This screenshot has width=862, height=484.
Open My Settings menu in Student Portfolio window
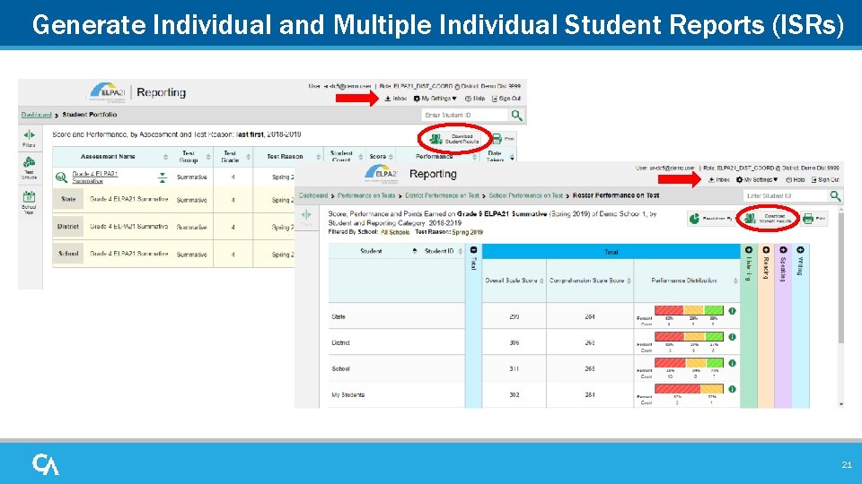pyautogui.click(x=435, y=99)
